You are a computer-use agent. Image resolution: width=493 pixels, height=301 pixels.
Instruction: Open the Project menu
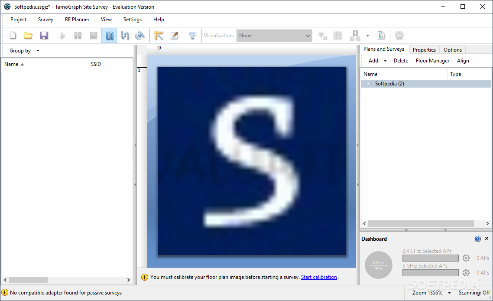[18, 20]
